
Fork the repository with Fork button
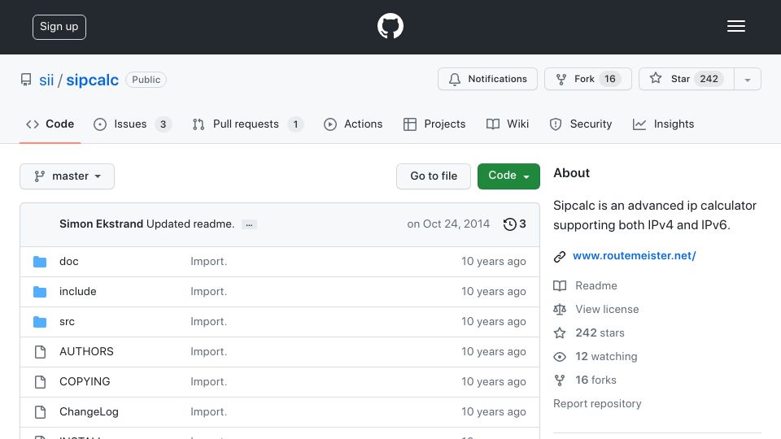[587, 79]
